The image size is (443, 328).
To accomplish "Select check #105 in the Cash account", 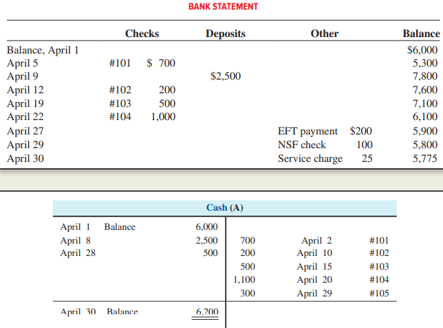I will coord(380,294).
